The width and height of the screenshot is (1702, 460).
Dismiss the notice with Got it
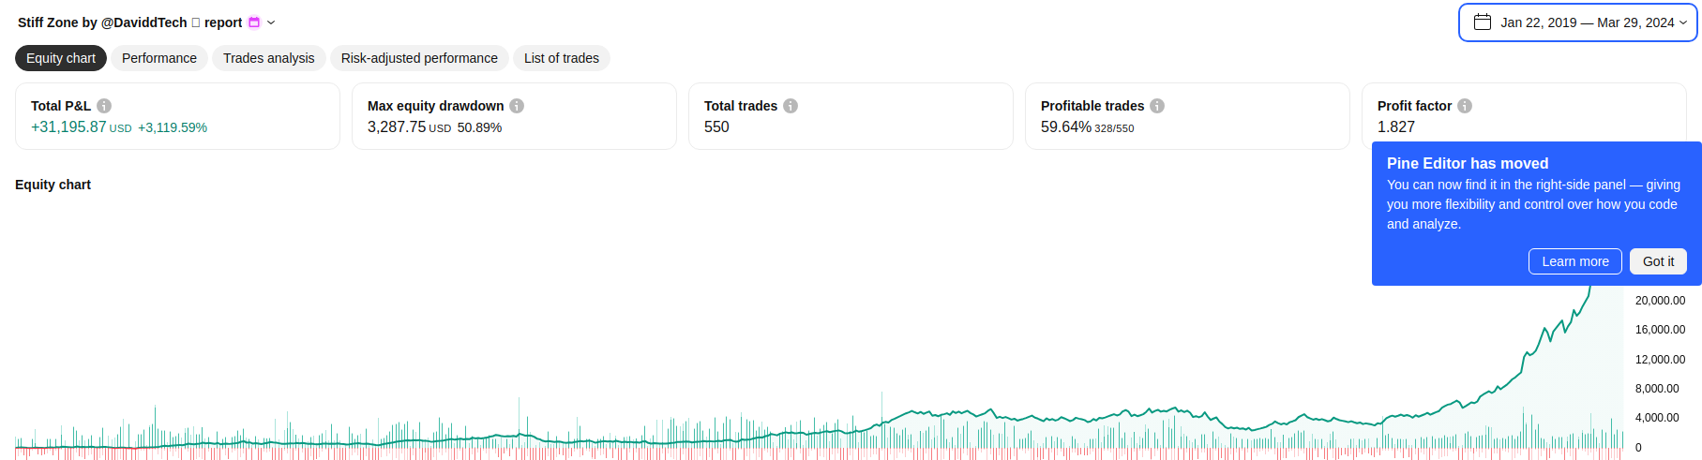1658,261
